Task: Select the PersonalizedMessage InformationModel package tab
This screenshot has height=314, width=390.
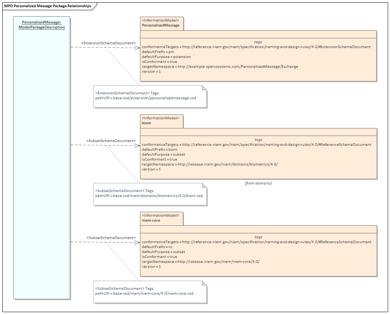Action: click(162, 23)
